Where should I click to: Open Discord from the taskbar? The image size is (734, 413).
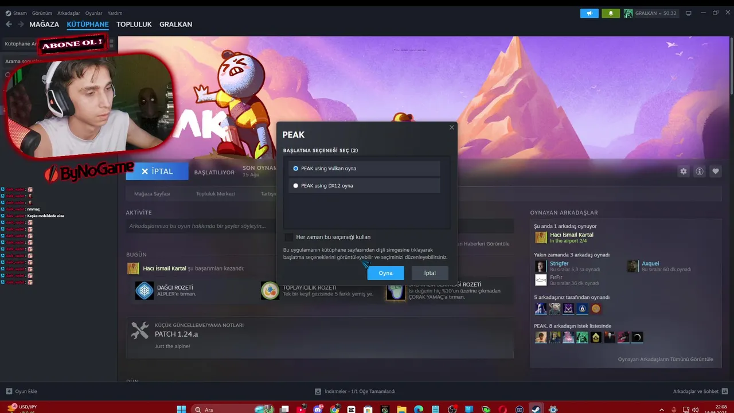(317, 410)
